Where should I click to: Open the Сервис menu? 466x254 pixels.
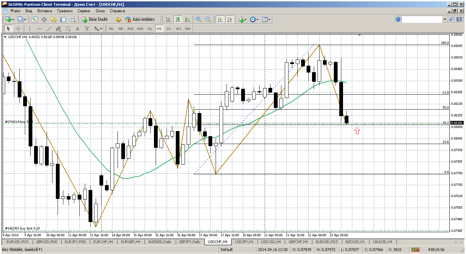pos(84,11)
